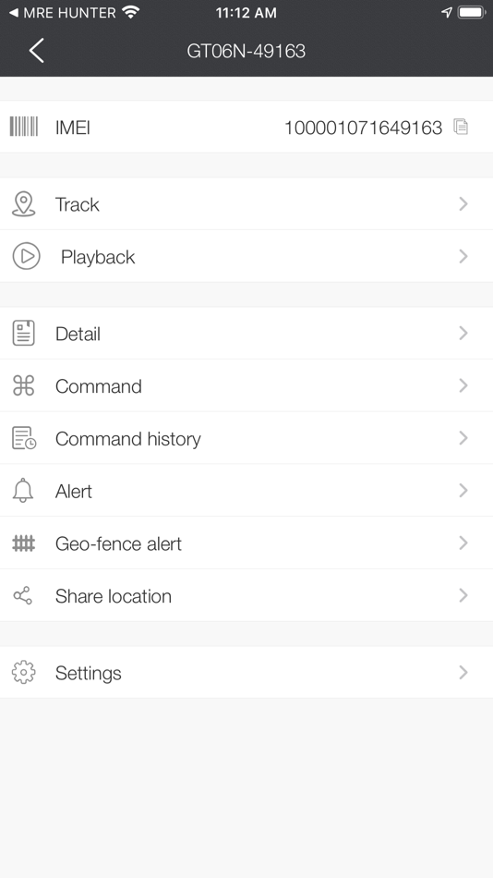Open the Command history menu entry
This screenshot has width=493, height=878.
point(246,438)
